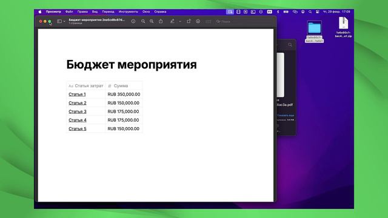This screenshot has width=388, height=218.
Task: Open Spotlight search in menu bar
Action: 310,12
